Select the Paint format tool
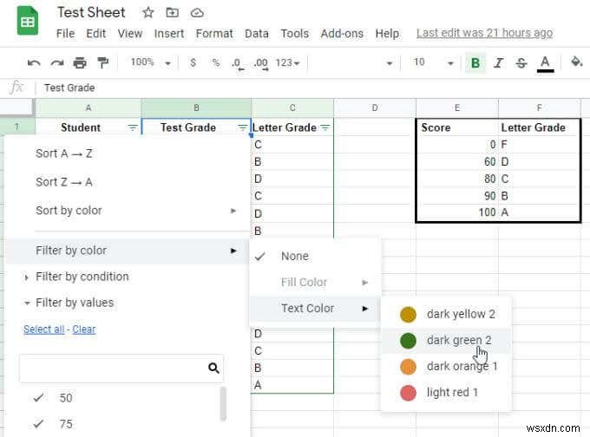590x437 pixels. tap(102, 62)
